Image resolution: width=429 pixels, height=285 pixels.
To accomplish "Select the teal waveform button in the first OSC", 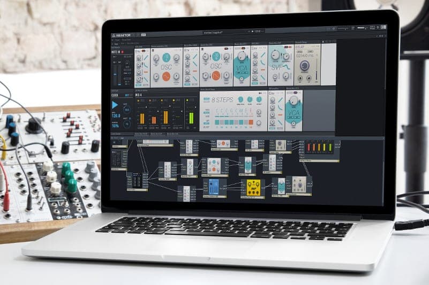I will pyautogui.click(x=167, y=57).
